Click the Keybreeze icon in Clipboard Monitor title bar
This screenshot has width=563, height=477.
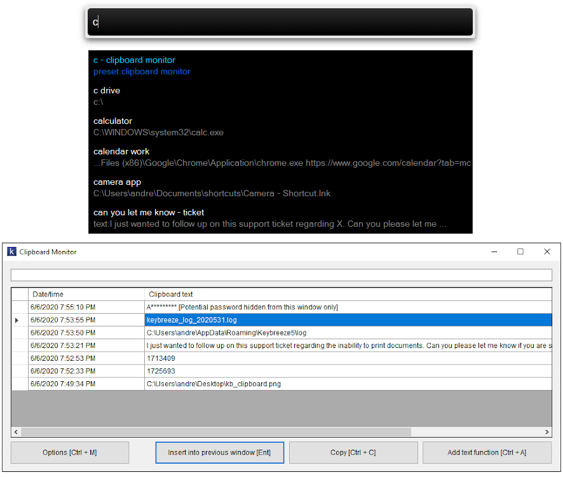tap(11, 252)
